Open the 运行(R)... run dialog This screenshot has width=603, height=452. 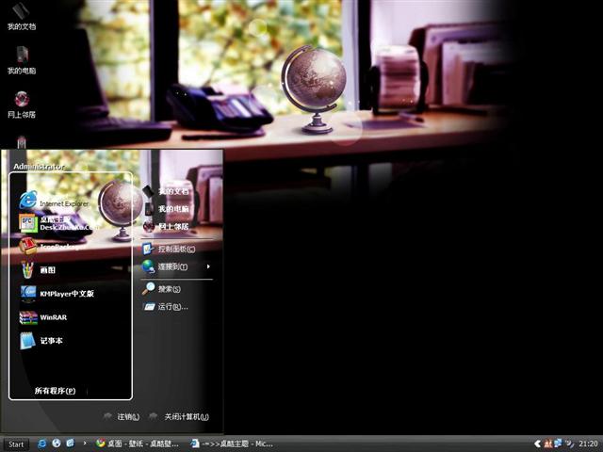point(166,307)
